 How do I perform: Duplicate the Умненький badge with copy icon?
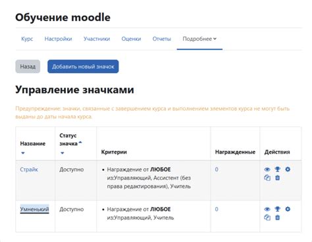pyautogui.click(x=267, y=218)
